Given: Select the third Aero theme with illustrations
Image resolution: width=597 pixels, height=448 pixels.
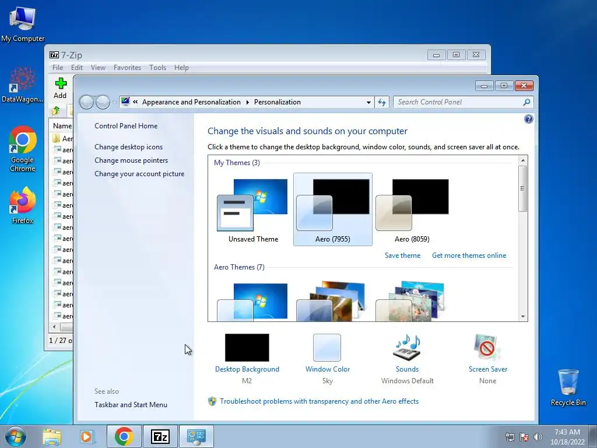Looking at the screenshot, I should tap(410, 302).
